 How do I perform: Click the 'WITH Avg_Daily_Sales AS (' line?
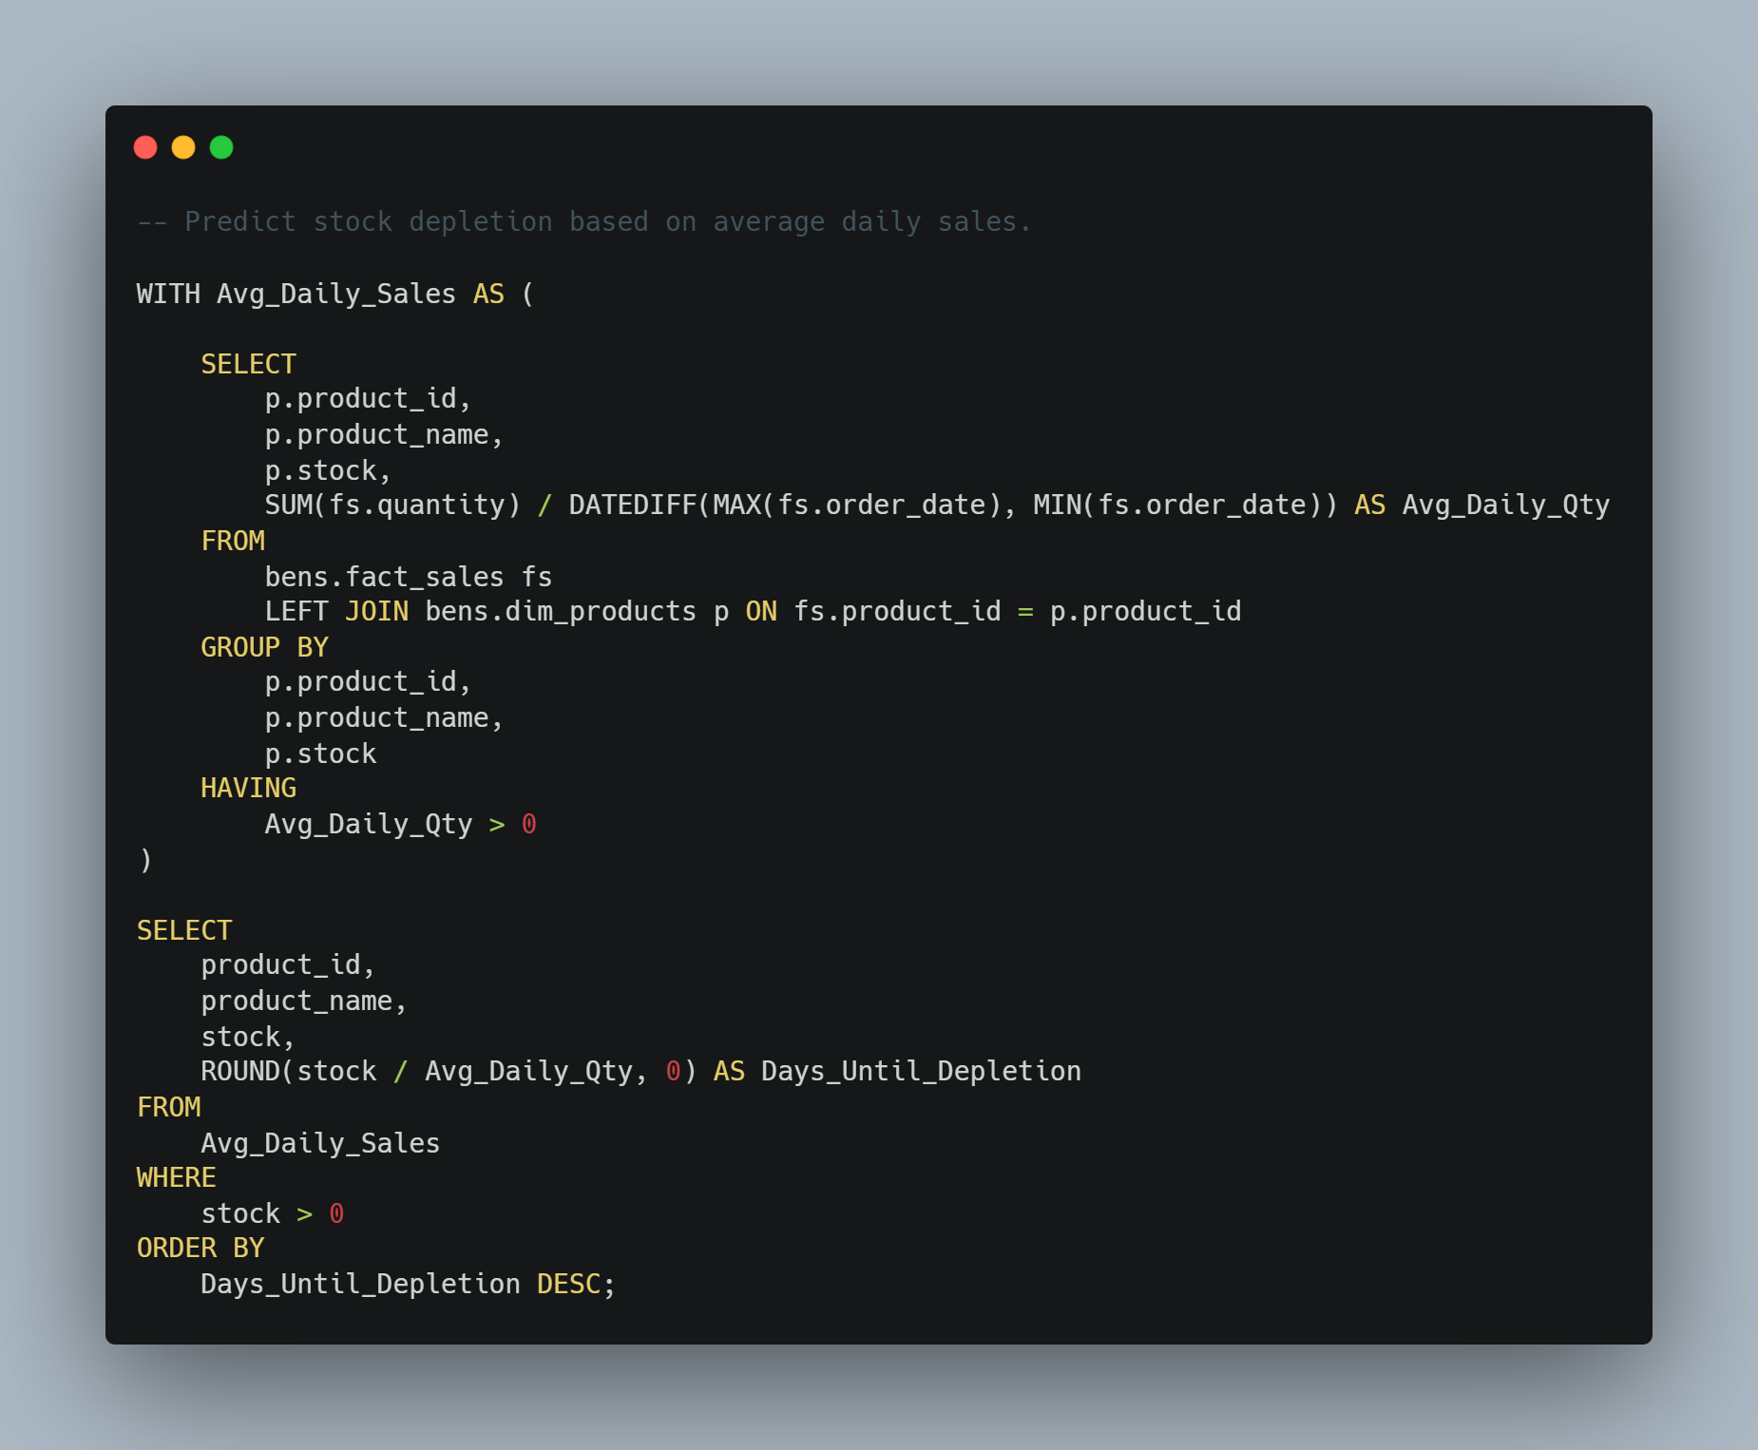coord(335,294)
